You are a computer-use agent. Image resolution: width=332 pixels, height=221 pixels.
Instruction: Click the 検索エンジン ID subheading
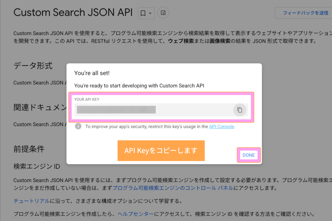(x=37, y=166)
